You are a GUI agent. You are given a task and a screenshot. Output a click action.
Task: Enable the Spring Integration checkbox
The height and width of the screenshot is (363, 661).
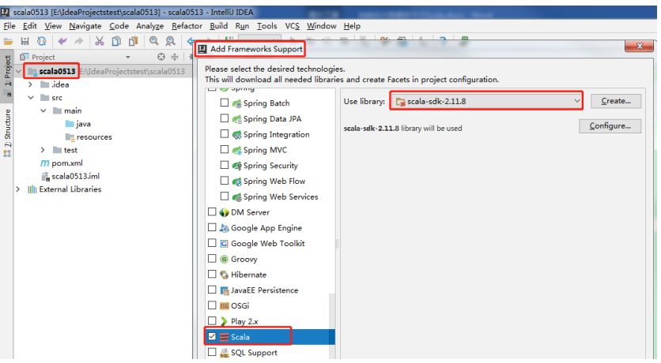coord(225,134)
